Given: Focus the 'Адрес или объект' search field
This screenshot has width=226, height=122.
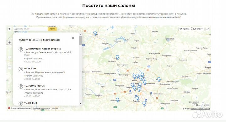Looking at the screenshot, I should 30,29.
